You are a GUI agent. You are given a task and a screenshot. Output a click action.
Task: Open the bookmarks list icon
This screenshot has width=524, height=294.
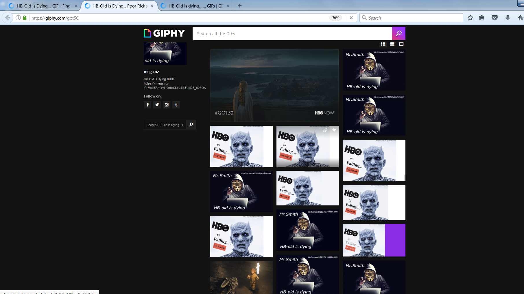(481, 18)
